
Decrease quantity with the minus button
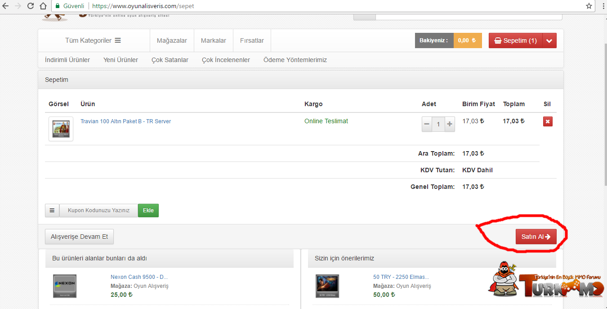click(x=427, y=124)
